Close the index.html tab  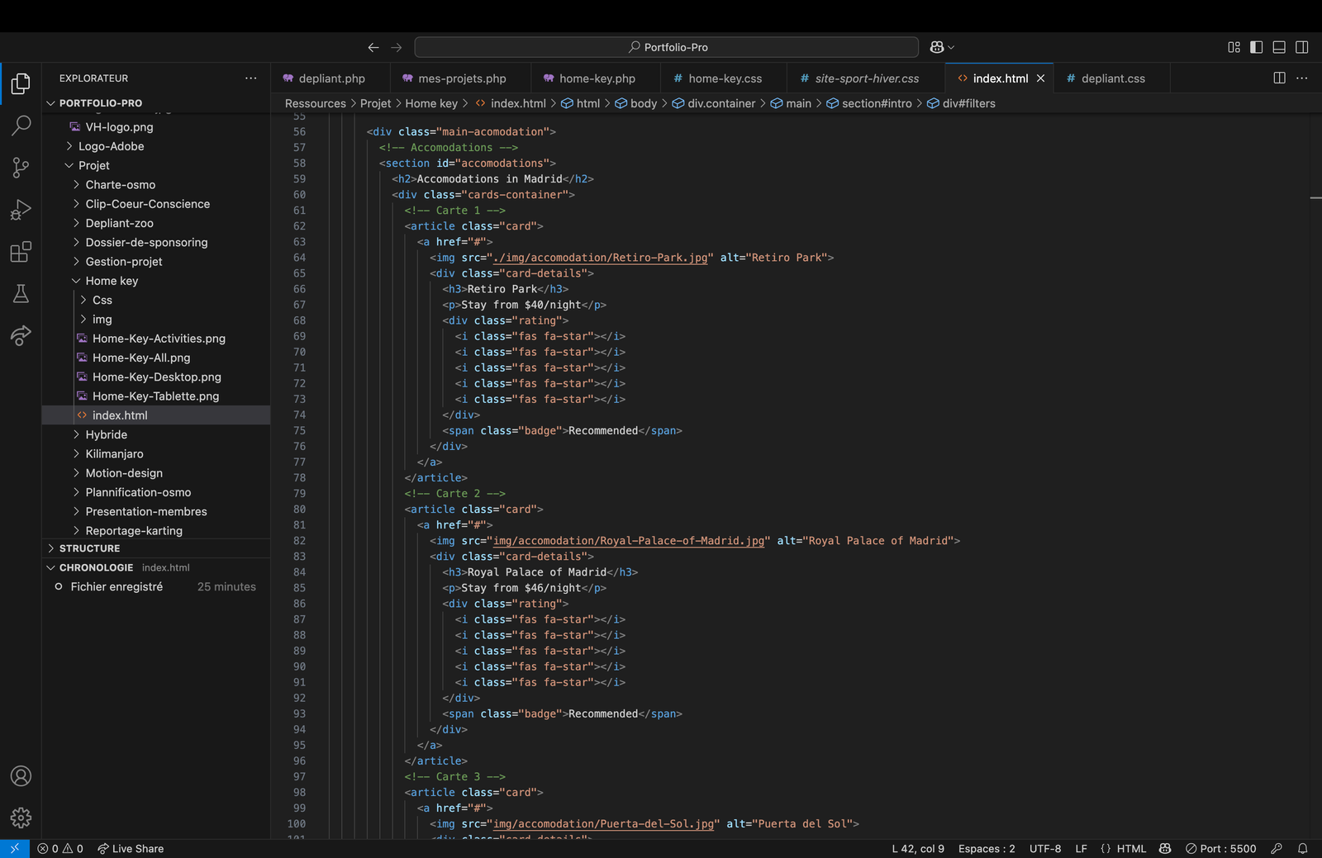tap(1041, 78)
